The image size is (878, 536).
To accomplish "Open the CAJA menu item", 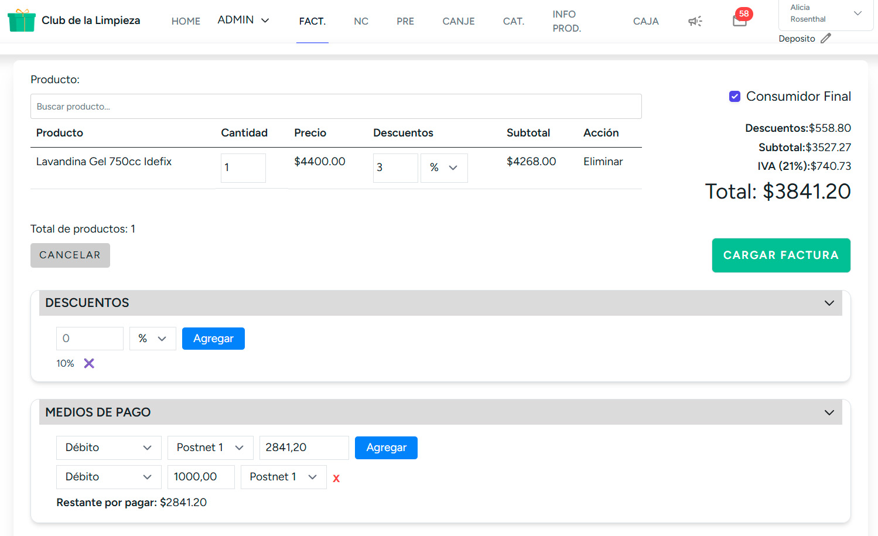I will pyautogui.click(x=646, y=21).
